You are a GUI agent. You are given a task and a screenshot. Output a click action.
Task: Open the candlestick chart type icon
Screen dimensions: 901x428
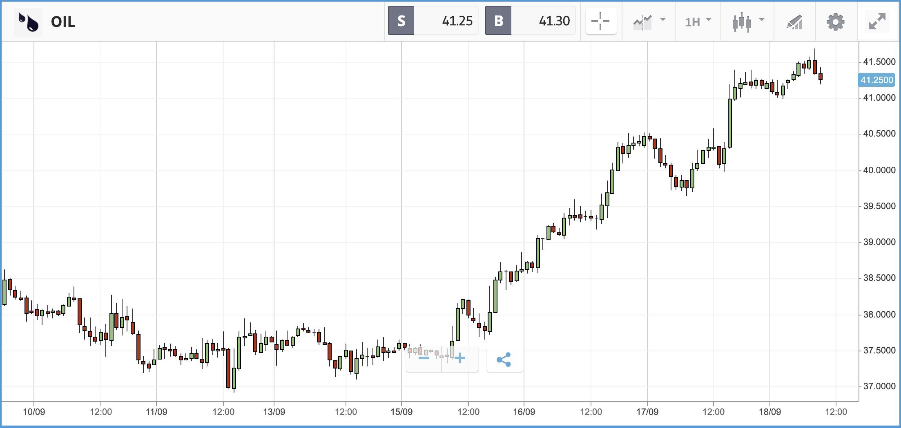pyautogui.click(x=741, y=22)
